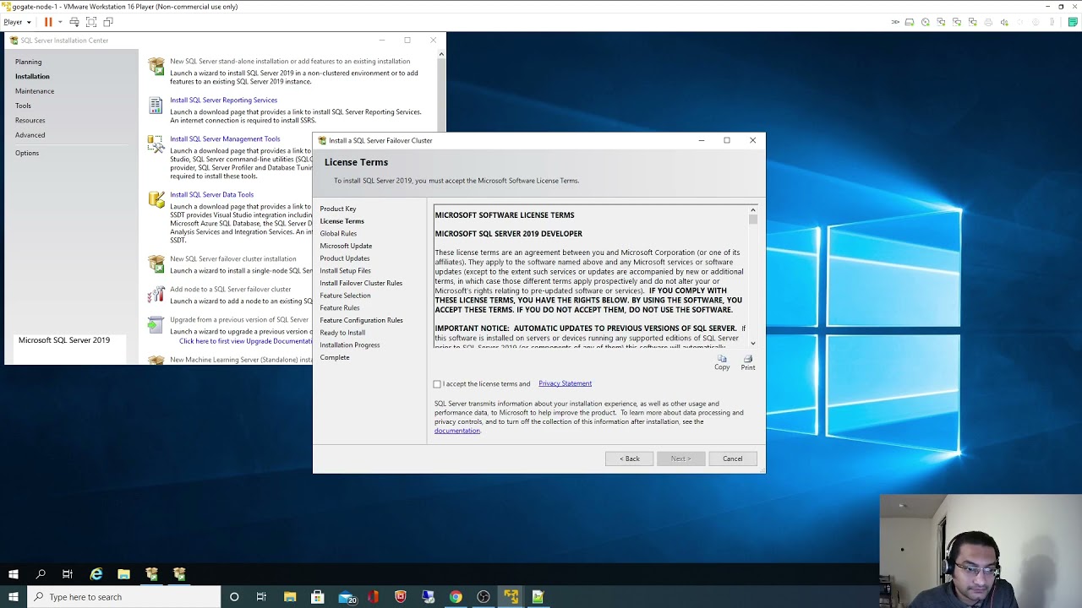Click SQL Server Data Tools icon

pyautogui.click(x=156, y=199)
